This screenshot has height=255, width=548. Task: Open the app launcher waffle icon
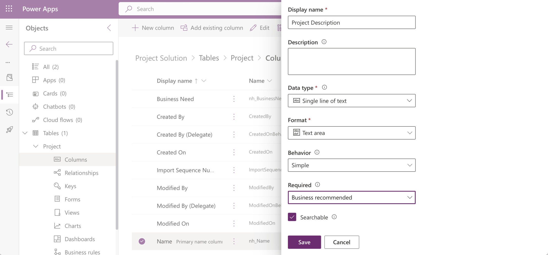tap(9, 9)
